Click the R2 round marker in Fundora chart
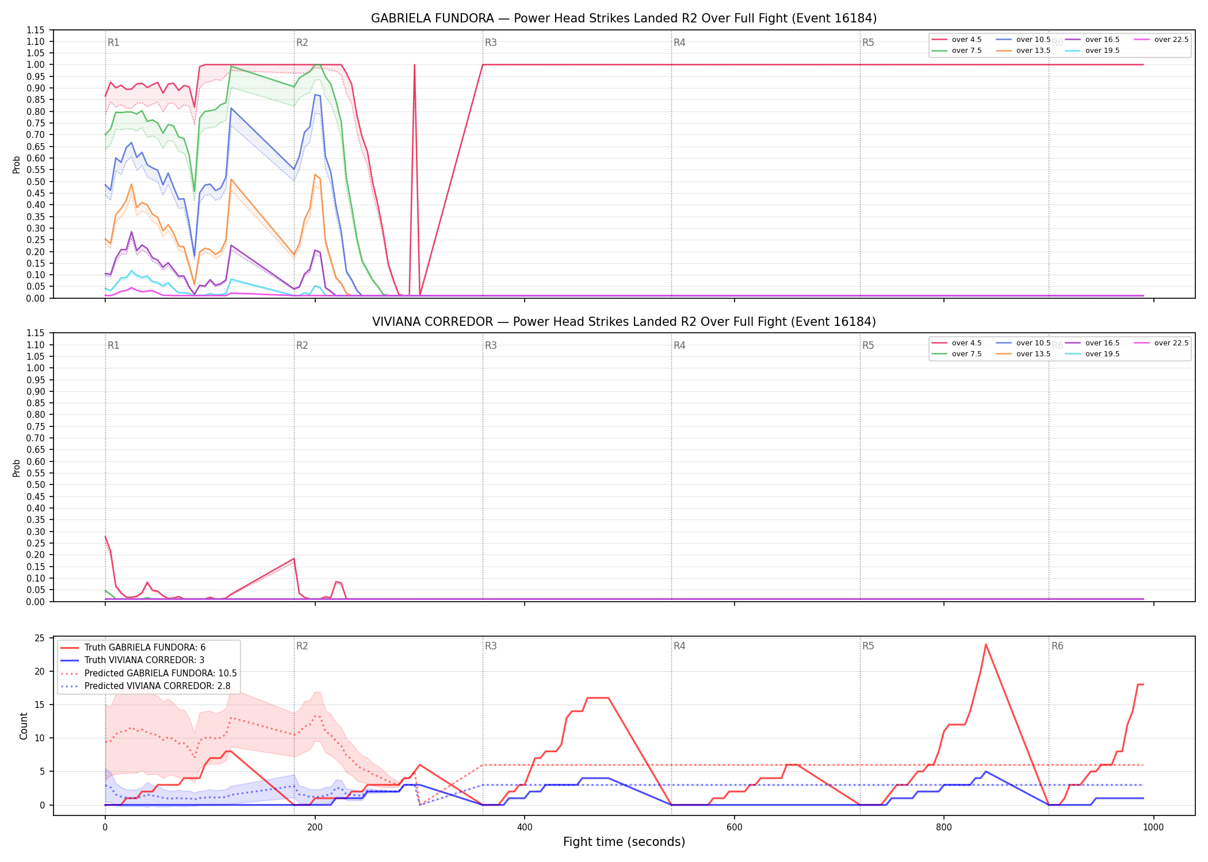 point(302,43)
